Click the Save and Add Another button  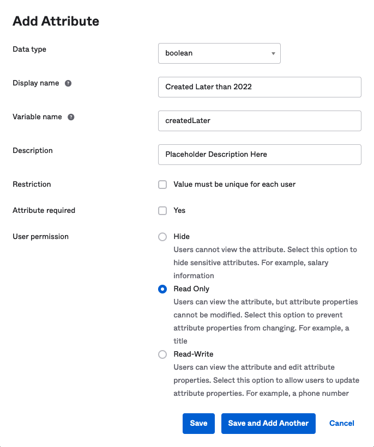268,423
